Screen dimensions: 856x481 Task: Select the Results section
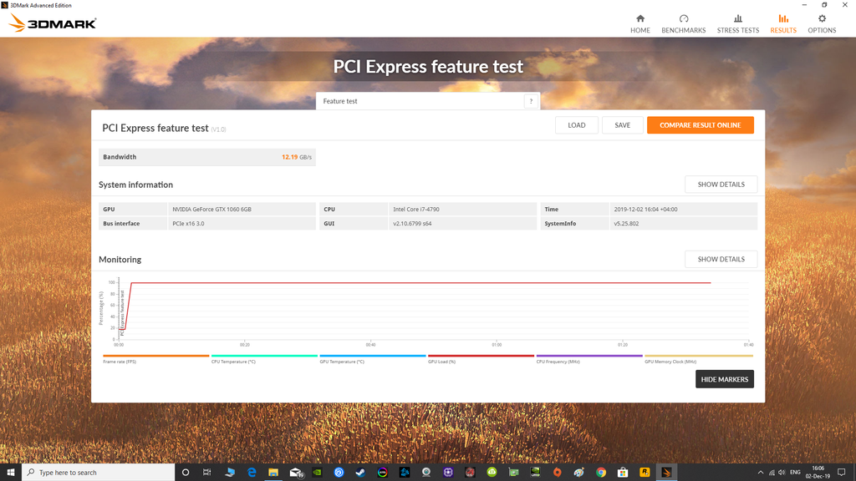click(x=782, y=24)
